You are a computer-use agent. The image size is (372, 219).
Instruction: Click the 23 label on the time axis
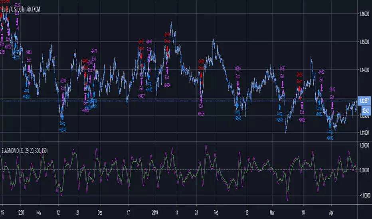[x=196, y=213]
